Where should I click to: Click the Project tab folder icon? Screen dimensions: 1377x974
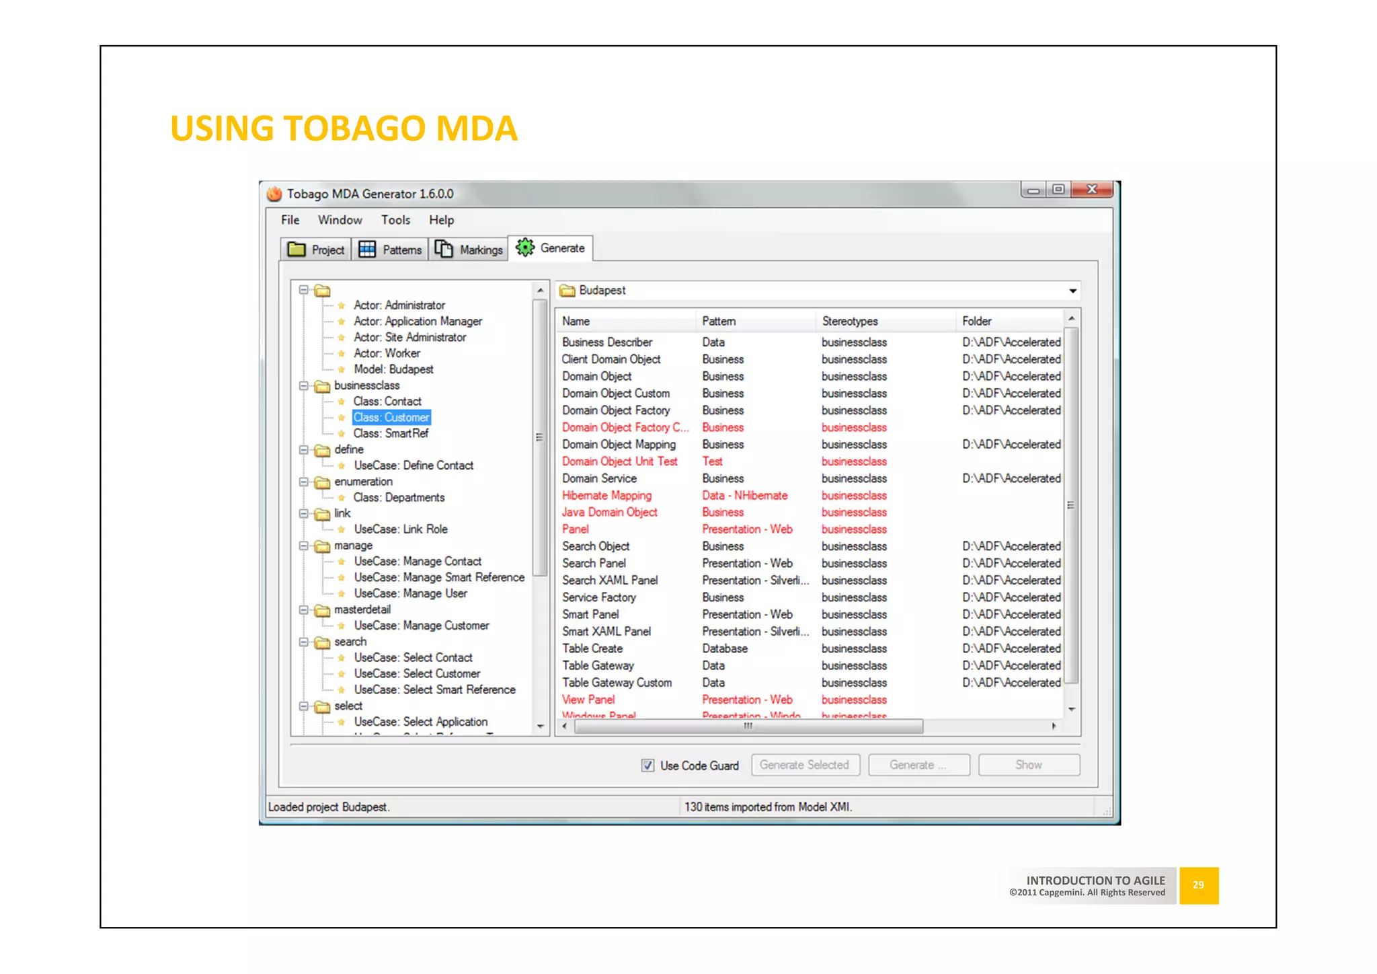point(297,250)
